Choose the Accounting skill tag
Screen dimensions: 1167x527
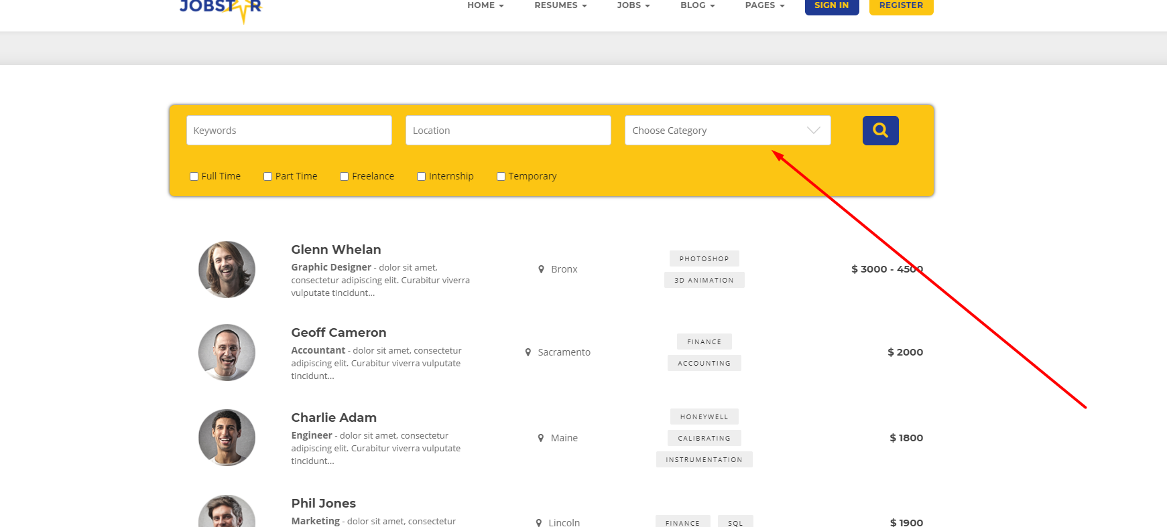click(704, 363)
